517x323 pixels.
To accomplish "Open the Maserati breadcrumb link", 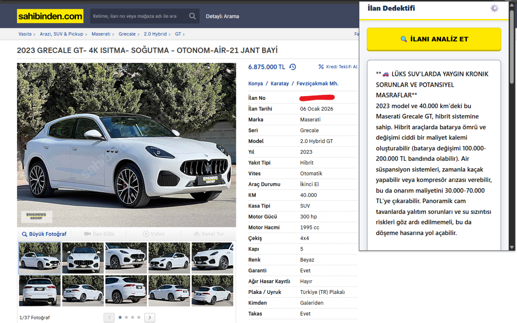I will pyautogui.click(x=101, y=34).
